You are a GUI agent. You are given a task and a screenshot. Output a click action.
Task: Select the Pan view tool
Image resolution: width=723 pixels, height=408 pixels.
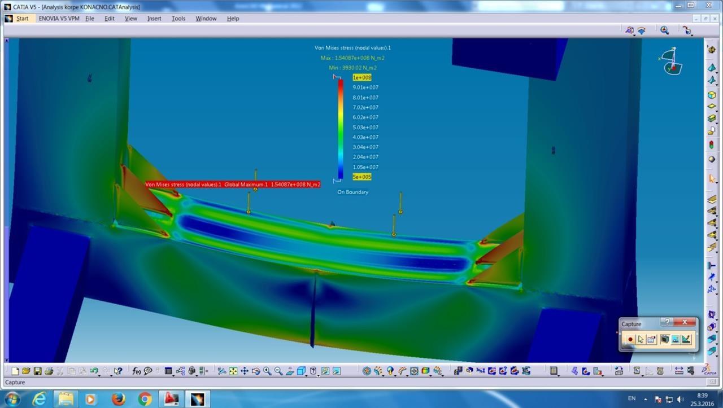click(x=245, y=371)
